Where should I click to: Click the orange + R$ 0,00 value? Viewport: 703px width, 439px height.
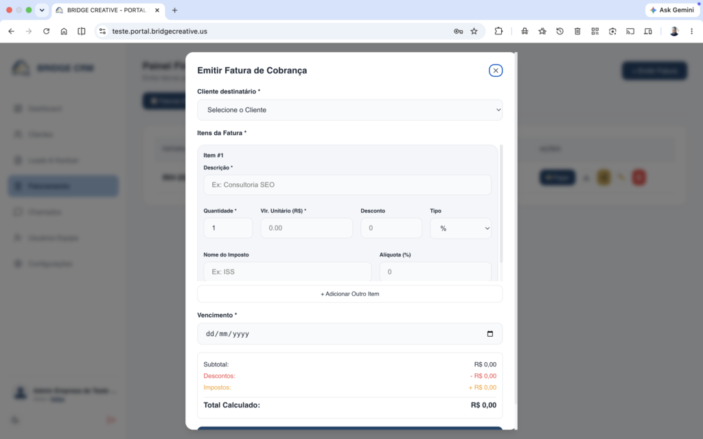pyautogui.click(x=483, y=388)
